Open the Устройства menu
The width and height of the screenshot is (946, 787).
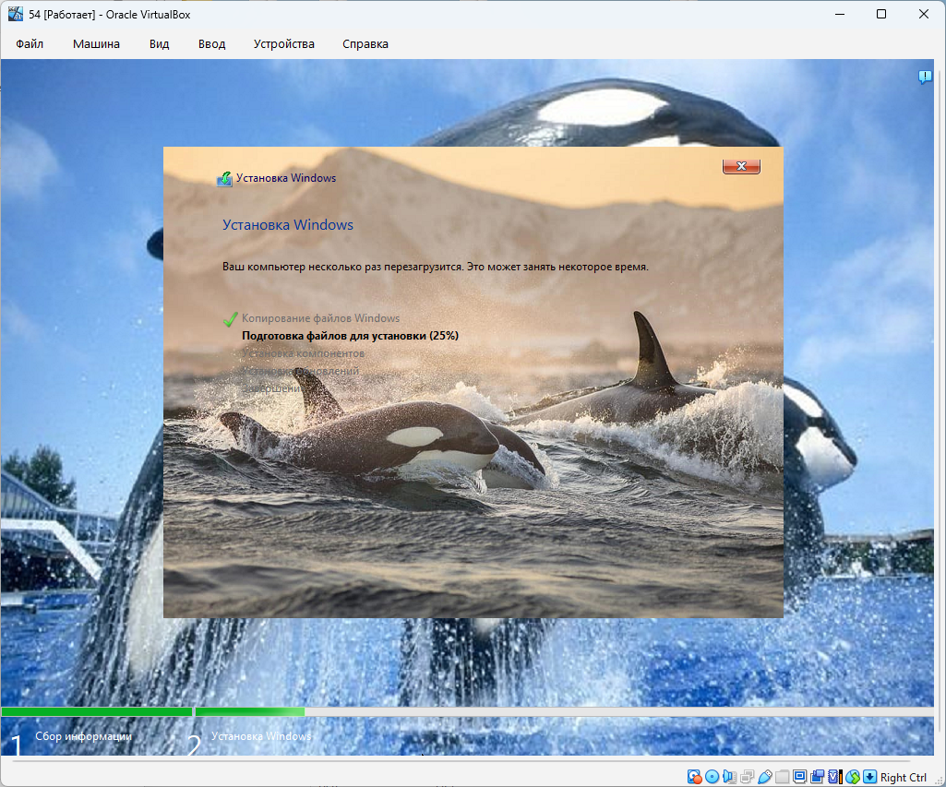283,43
